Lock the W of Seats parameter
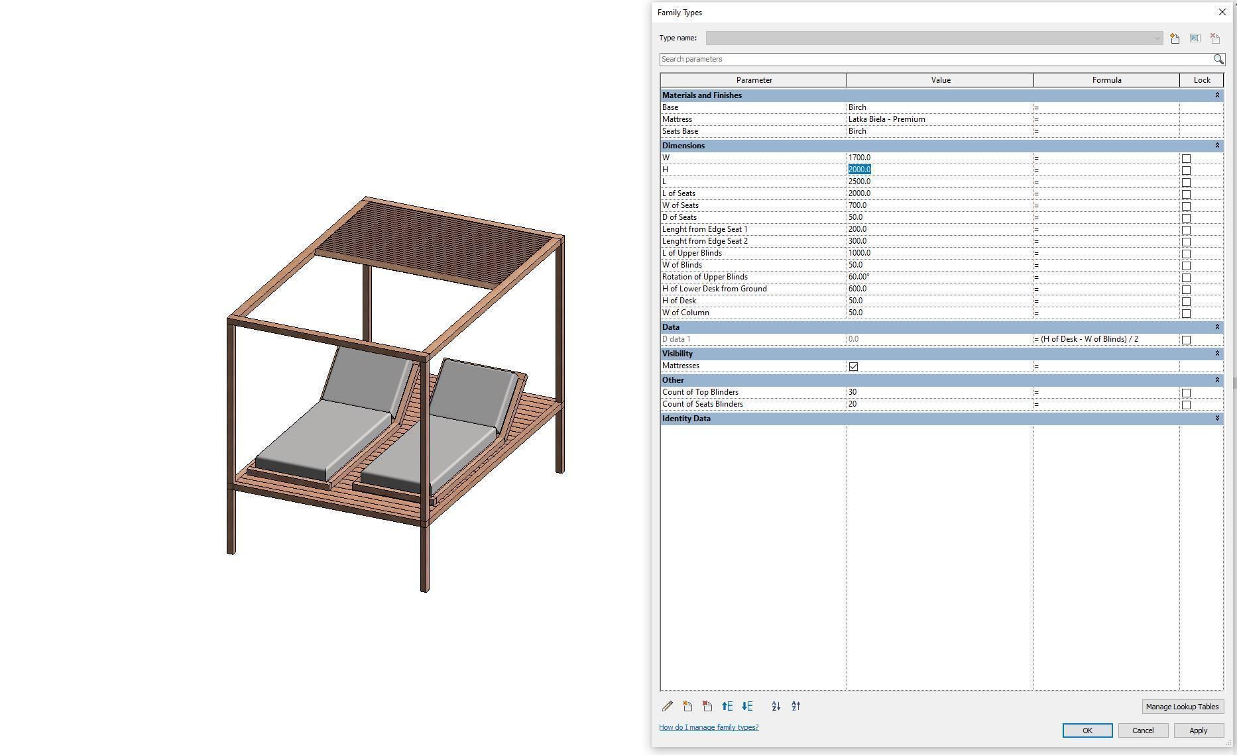The width and height of the screenshot is (1237, 755). click(1186, 206)
